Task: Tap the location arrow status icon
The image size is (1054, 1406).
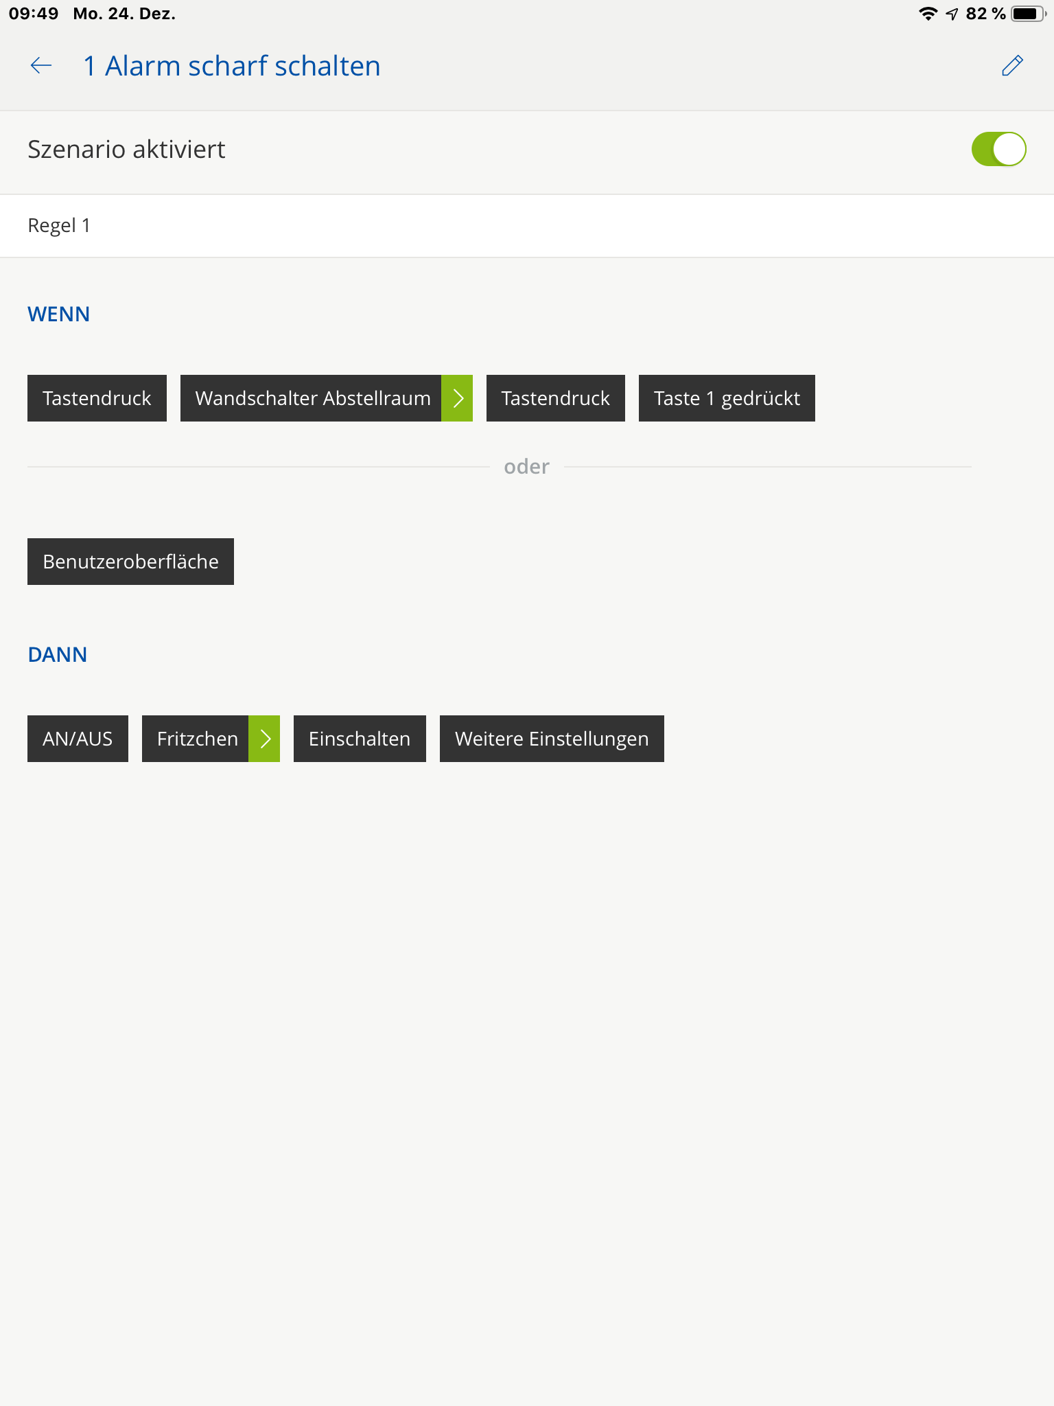Action: click(x=952, y=14)
